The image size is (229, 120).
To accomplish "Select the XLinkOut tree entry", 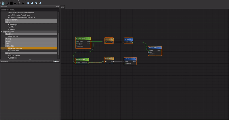I will (x=11, y=29).
